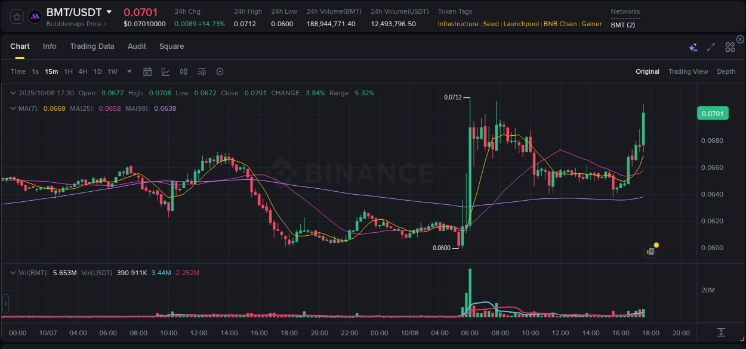The height and width of the screenshot is (349, 746).
Task: Expand the extra timeframe options arrow
Action: [129, 71]
